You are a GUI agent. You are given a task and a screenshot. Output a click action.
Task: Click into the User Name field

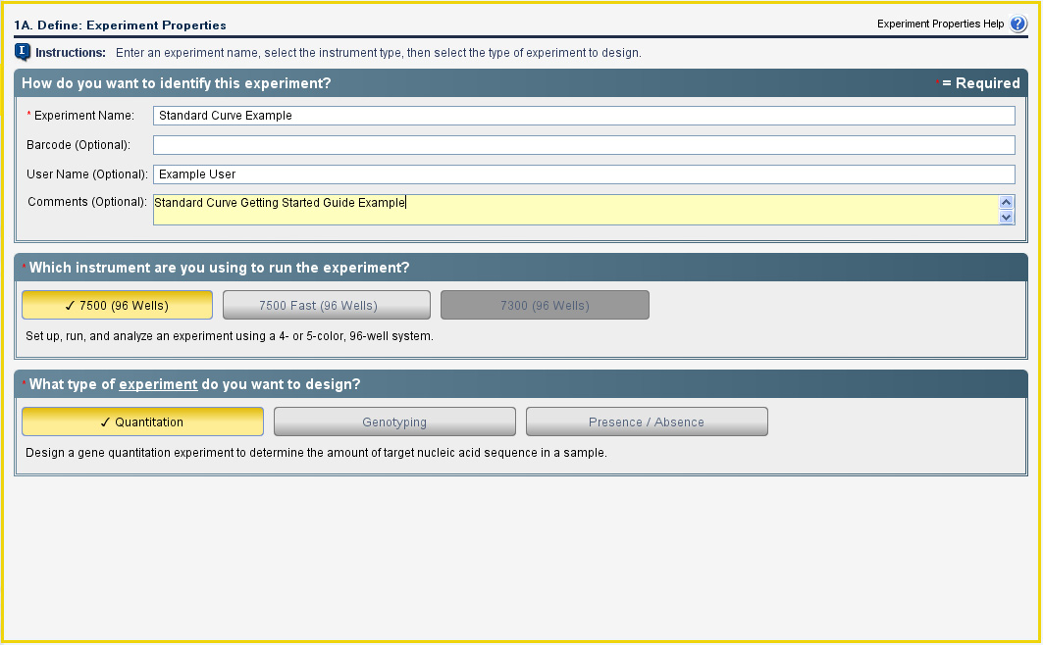[584, 174]
